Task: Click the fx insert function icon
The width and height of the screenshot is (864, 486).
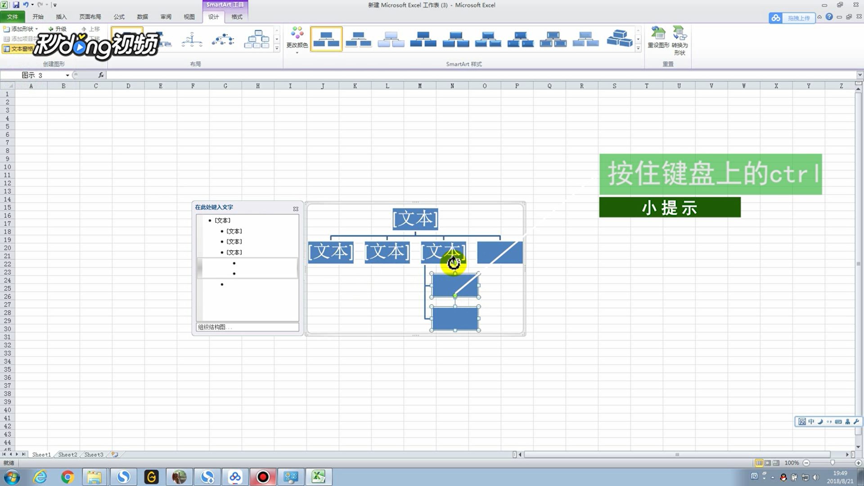Action: tap(101, 75)
